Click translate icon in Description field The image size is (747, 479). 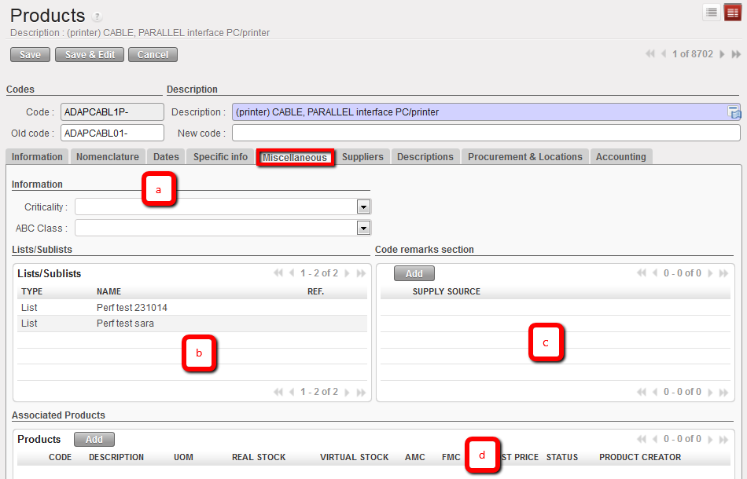[734, 112]
